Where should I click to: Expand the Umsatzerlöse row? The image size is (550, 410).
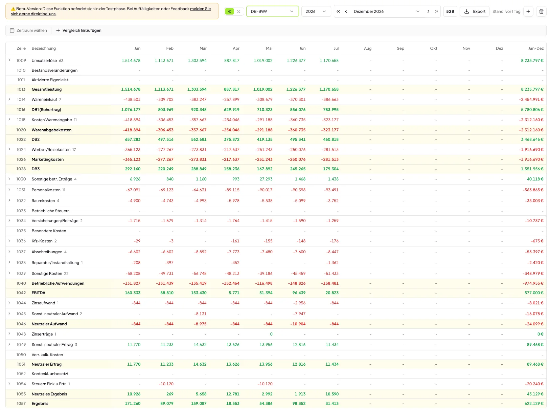pos(9,60)
